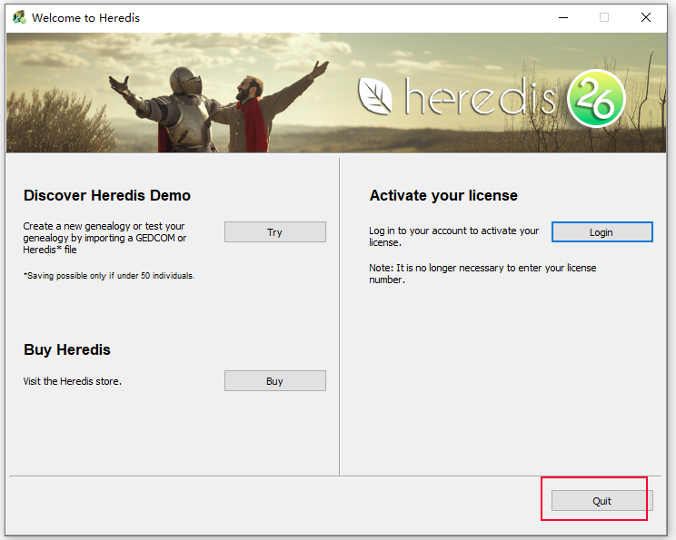This screenshot has height=540, width=676.
Task: Click the 'Activate your license' heading
Action: 443,195
